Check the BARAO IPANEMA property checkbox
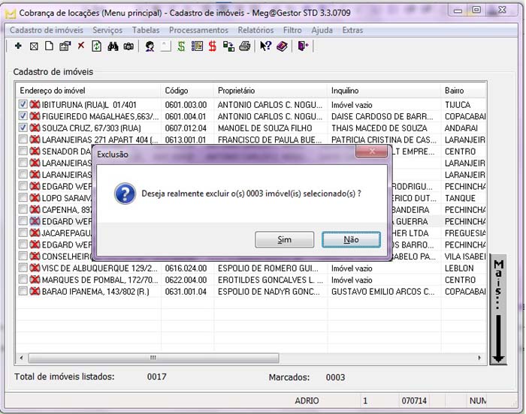This screenshot has height=414, width=526. point(23,291)
